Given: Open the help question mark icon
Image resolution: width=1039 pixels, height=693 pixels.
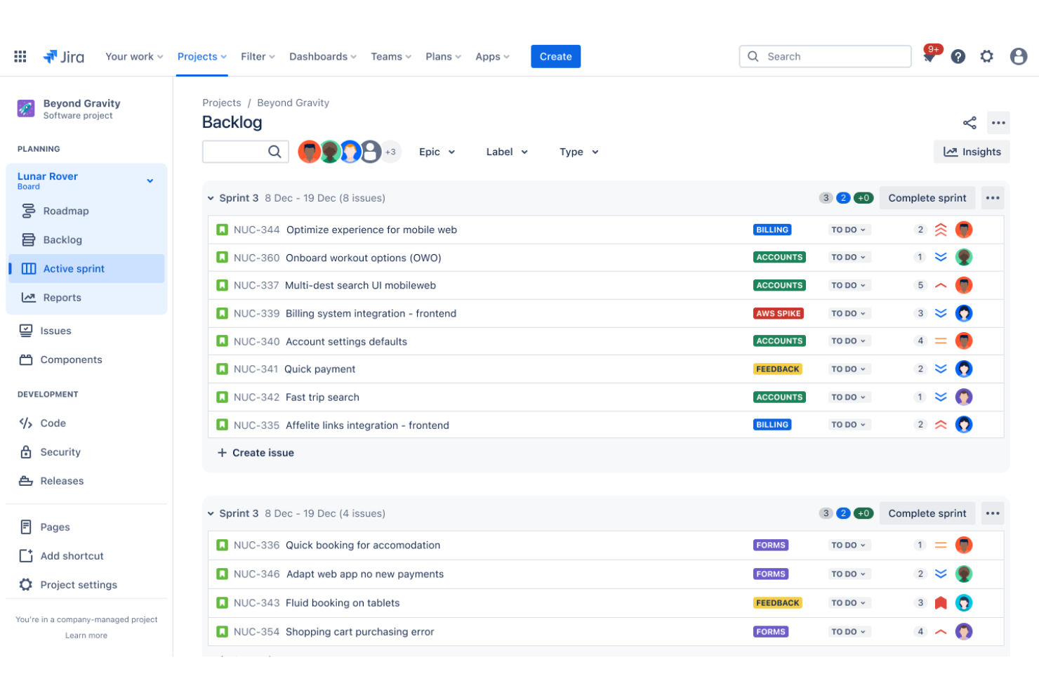Looking at the screenshot, I should tap(958, 57).
